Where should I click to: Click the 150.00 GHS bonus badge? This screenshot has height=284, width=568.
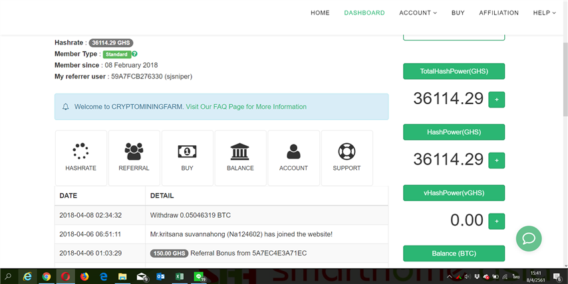pos(169,253)
